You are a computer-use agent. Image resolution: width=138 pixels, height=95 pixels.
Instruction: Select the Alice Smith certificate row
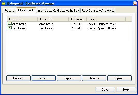pos(69,24)
